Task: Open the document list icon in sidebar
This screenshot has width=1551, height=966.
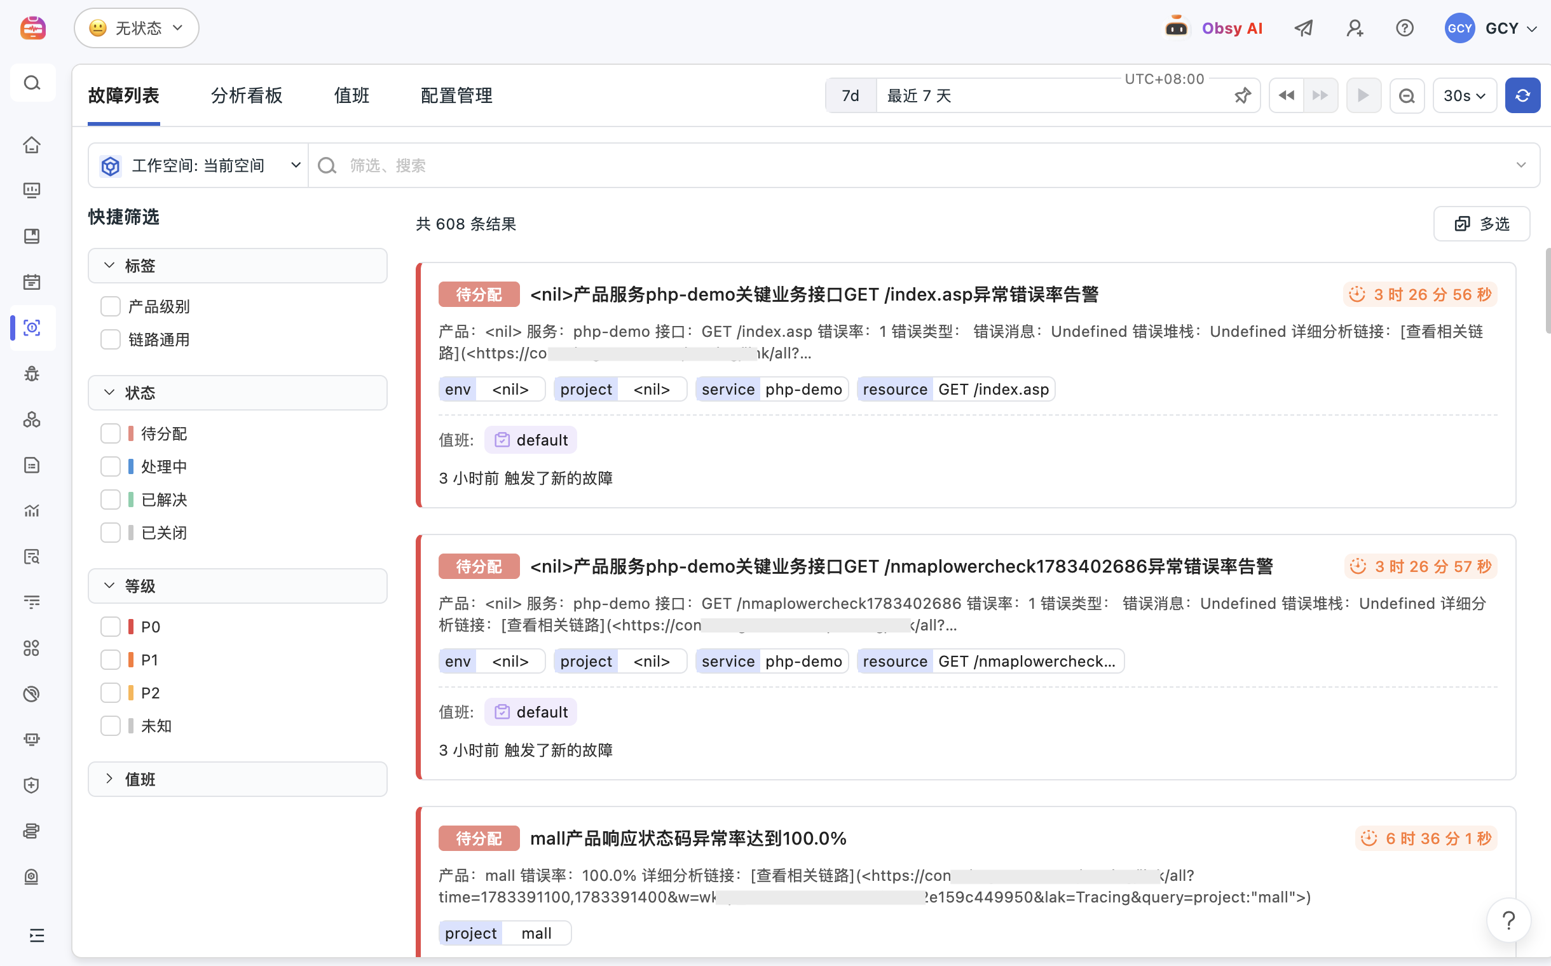Action: click(x=32, y=465)
